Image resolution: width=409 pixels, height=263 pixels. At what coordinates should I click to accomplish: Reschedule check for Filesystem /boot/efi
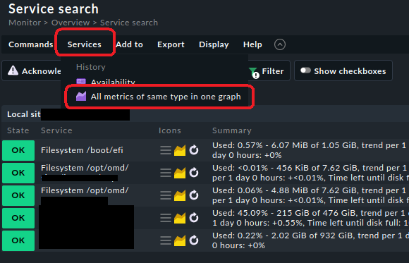[x=194, y=150]
